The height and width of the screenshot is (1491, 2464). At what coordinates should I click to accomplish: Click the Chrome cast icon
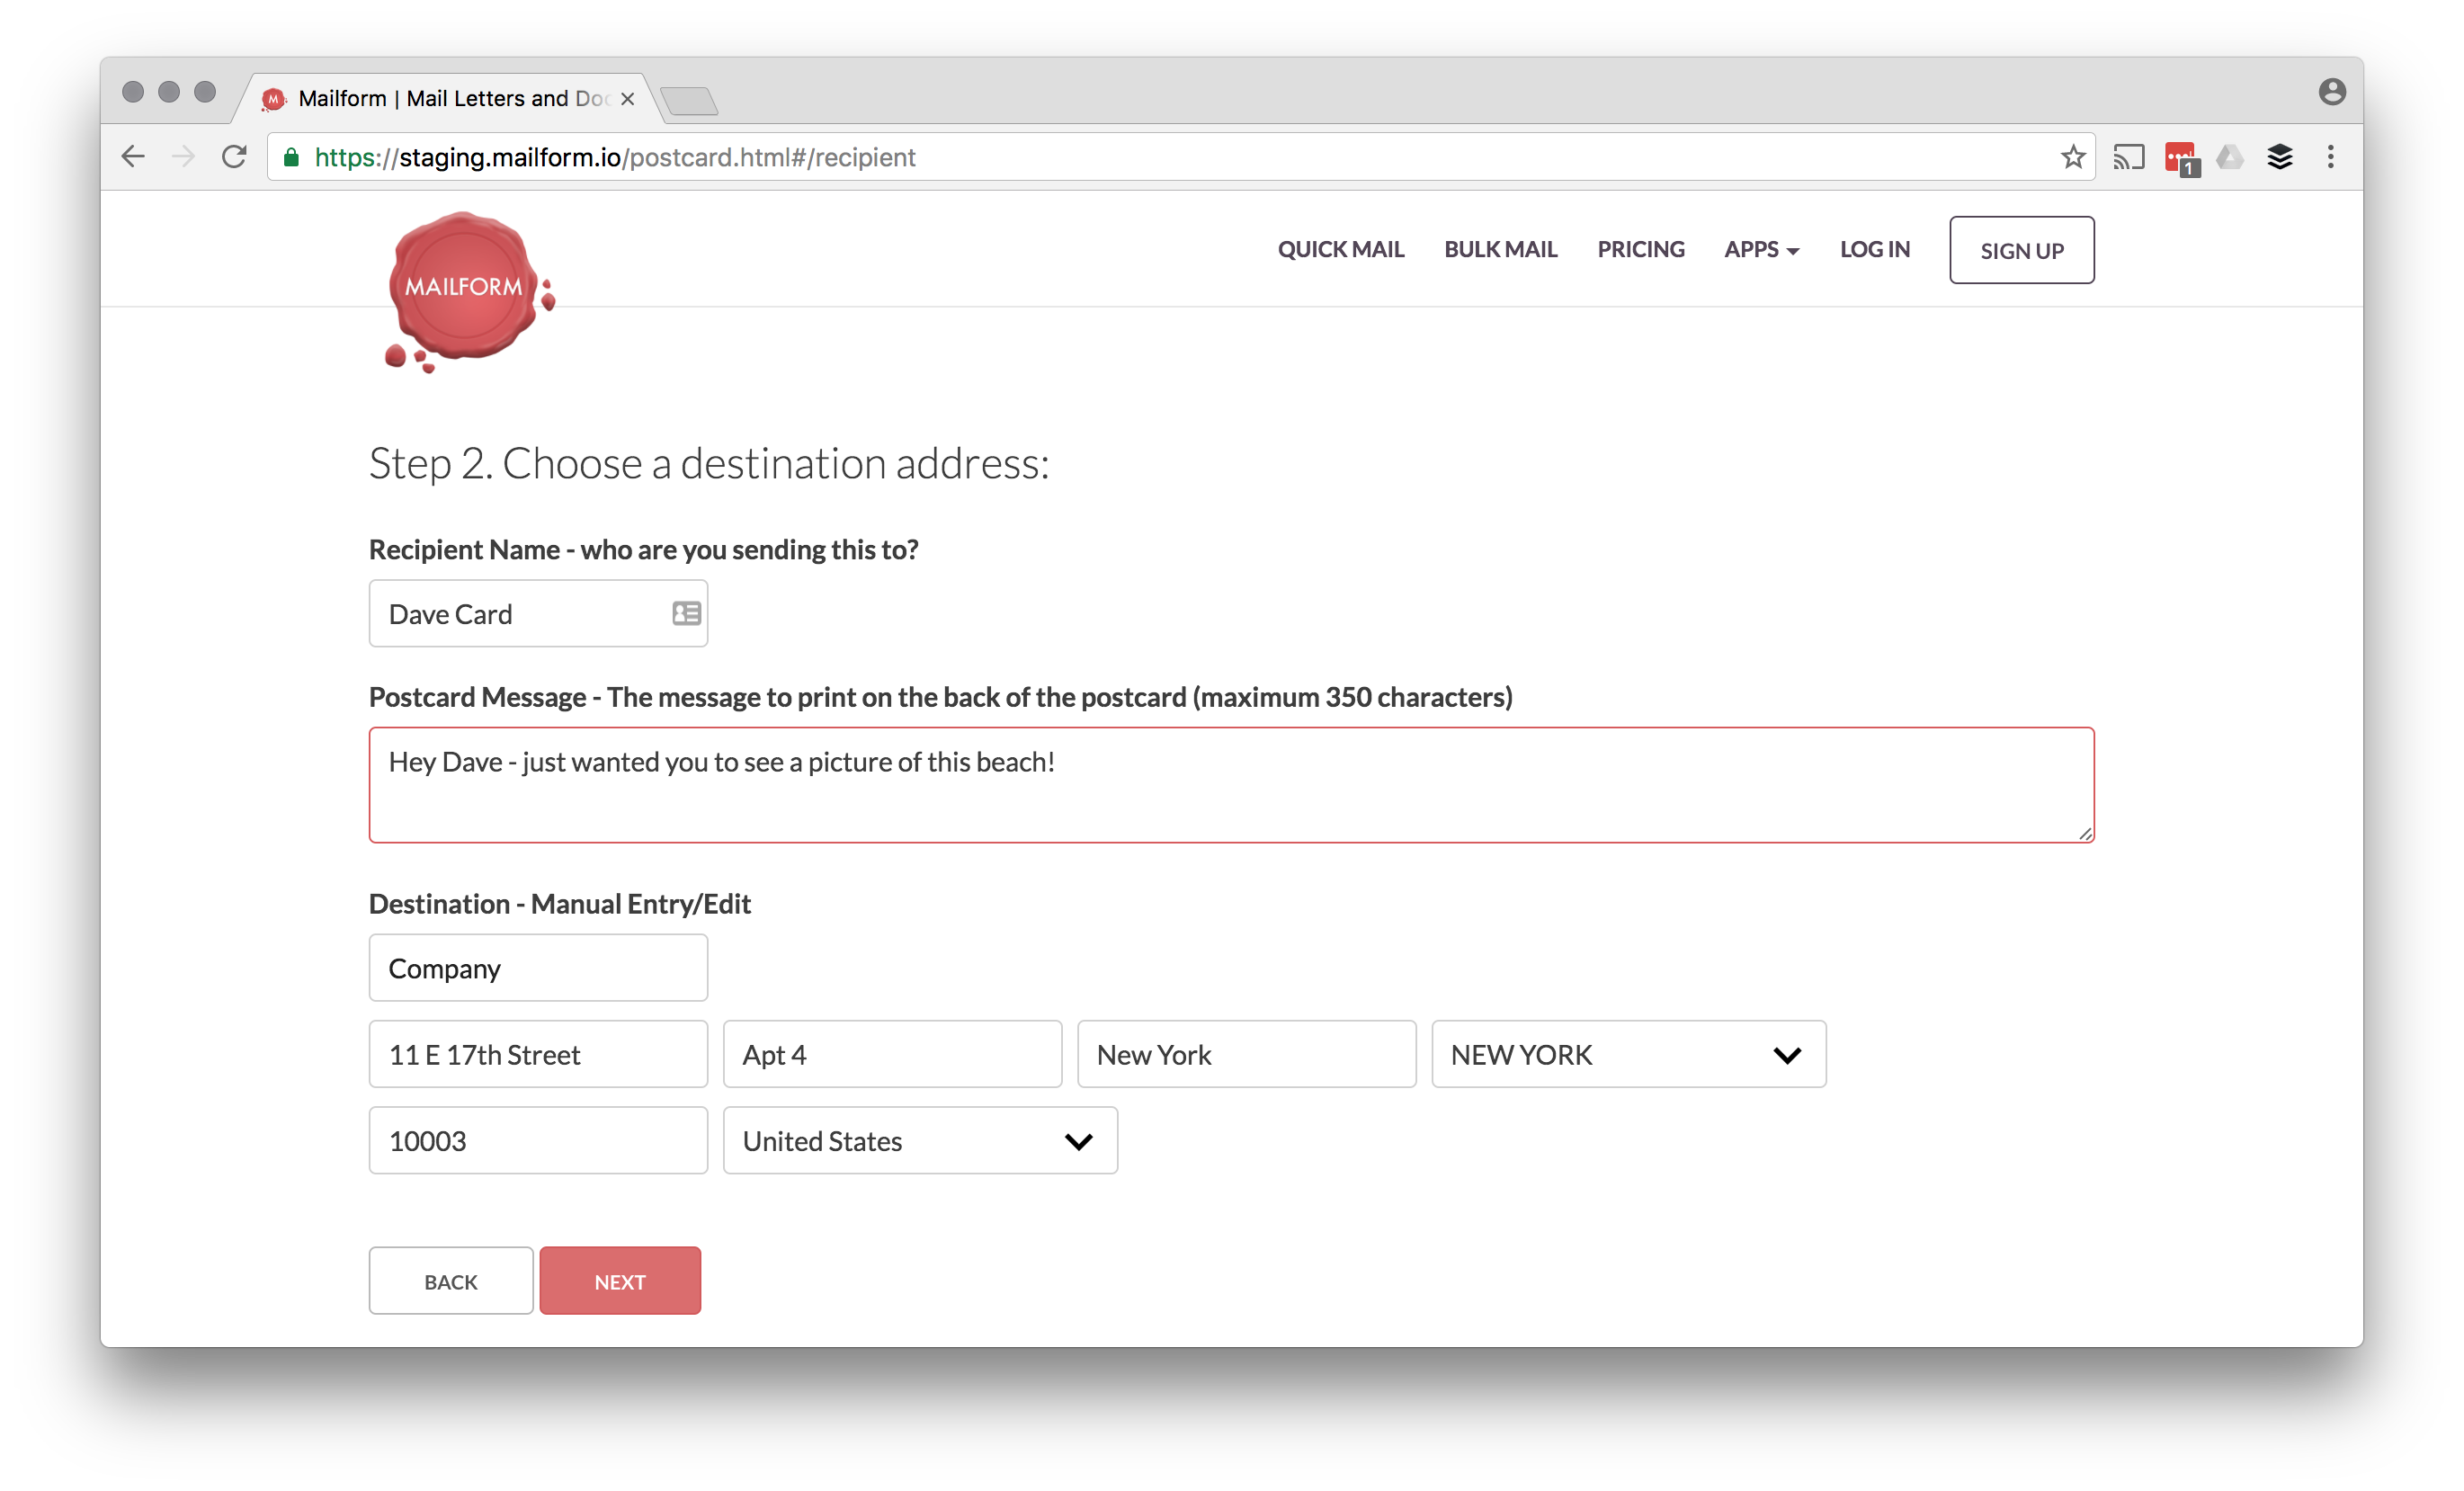coord(2129,156)
